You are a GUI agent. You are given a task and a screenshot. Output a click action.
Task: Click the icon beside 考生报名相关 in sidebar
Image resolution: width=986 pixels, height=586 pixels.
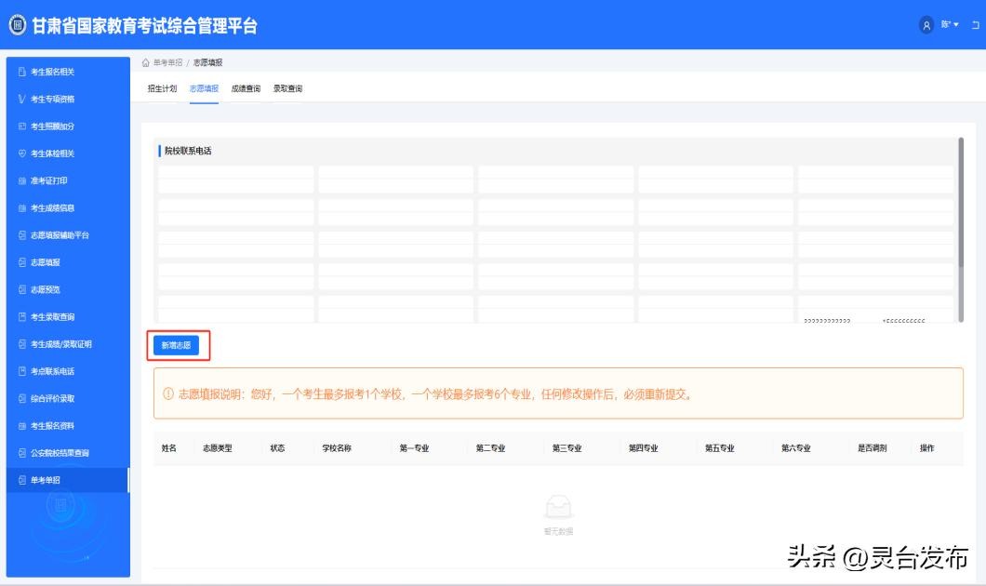pos(22,72)
